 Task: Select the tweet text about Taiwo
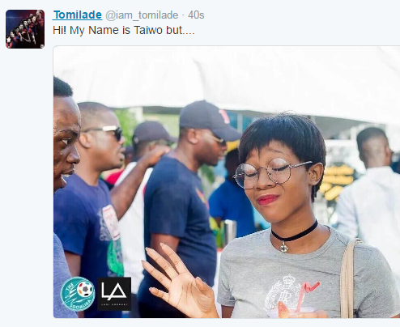pyautogui.click(x=124, y=30)
